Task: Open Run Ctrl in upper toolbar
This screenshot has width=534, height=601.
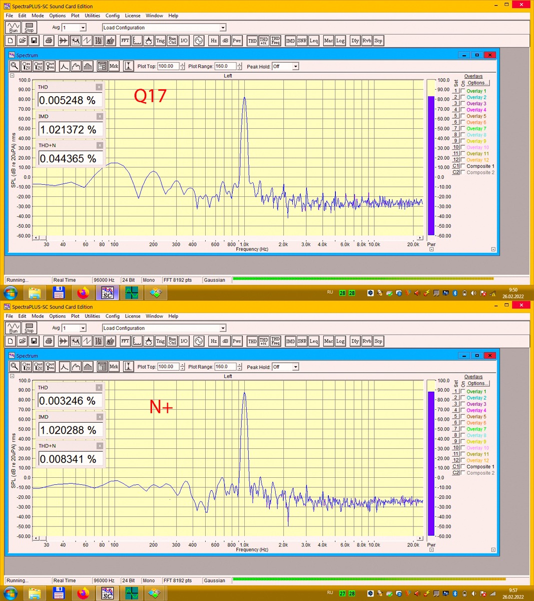Action: tap(172, 41)
